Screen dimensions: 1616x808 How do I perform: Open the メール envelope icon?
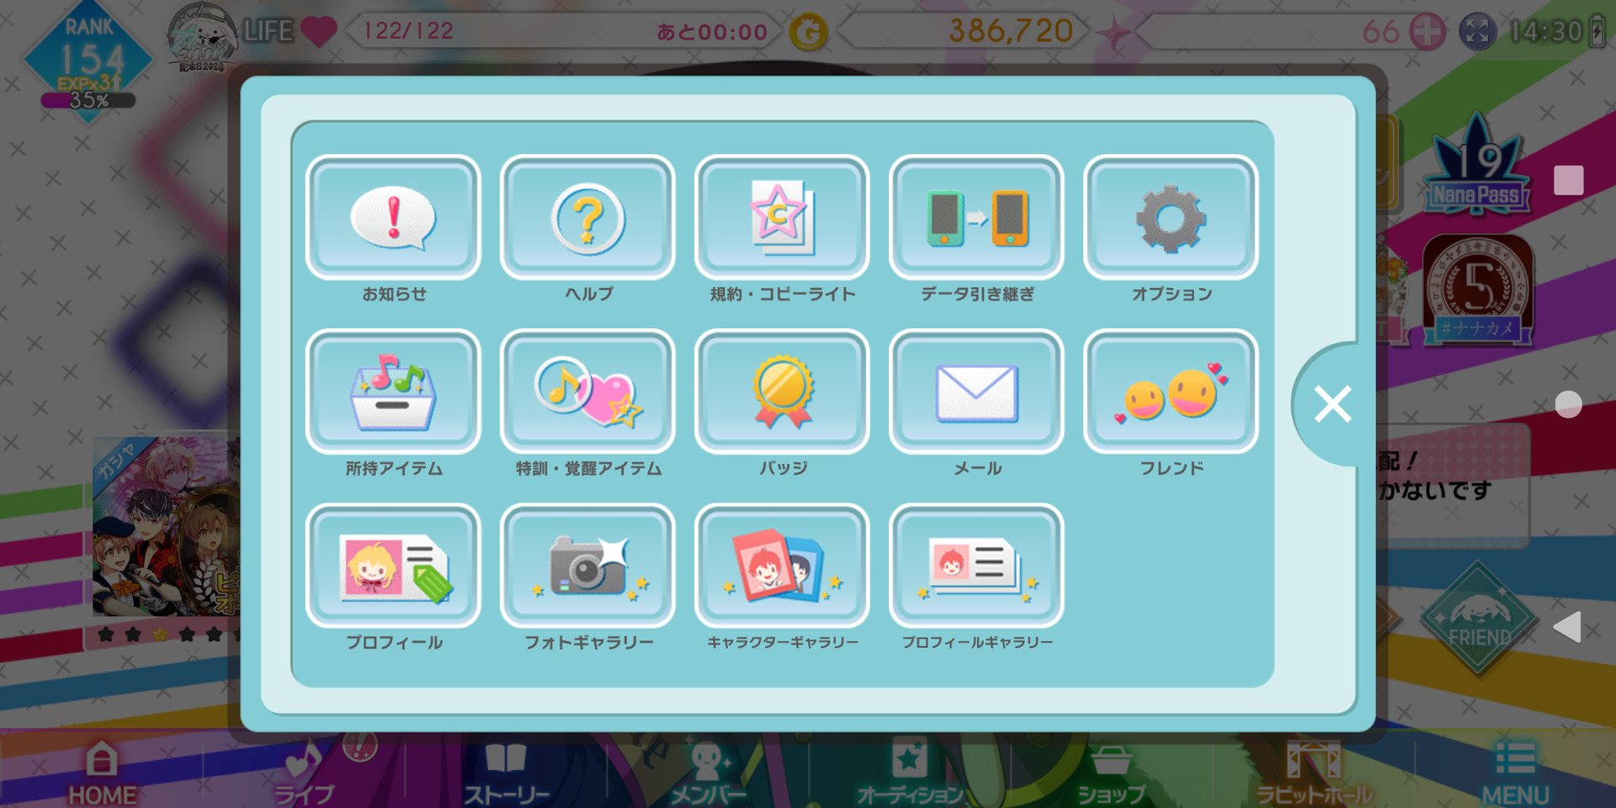976,391
